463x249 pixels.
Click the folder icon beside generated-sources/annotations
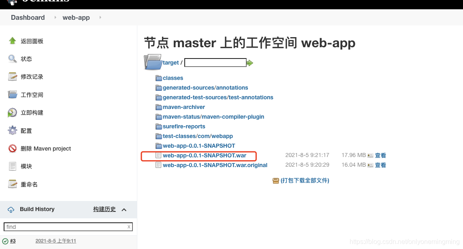pos(159,88)
